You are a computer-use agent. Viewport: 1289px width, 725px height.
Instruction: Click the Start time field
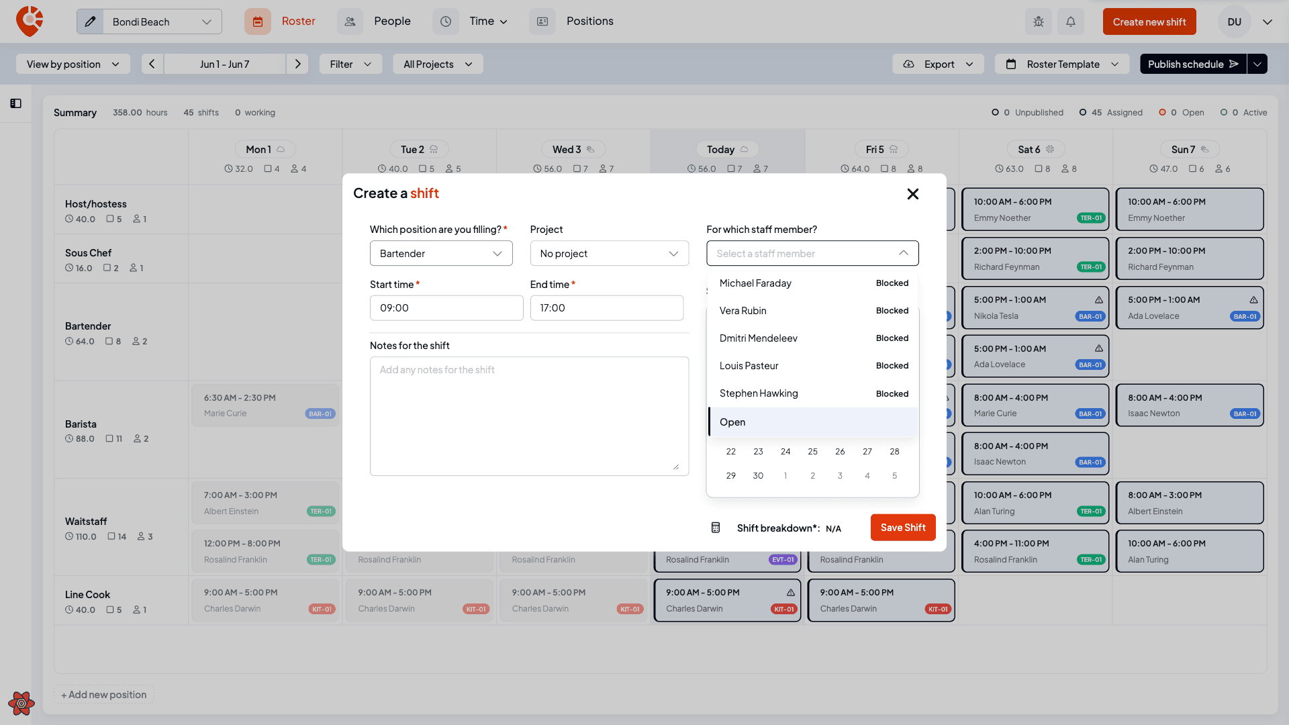[x=446, y=308]
